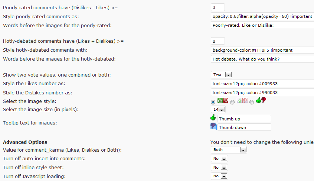The image size is (314, 181).
Task: Select the third image style radio button
Action: pyautogui.click(x=252, y=102)
